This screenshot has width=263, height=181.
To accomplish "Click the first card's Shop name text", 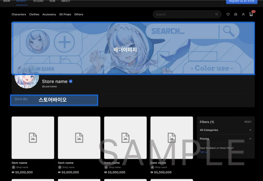I will tap(22, 167).
